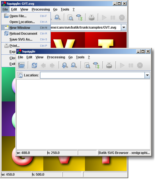Image resolution: width=161 pixels, height=194 pixels.
Task: Click Play button in GVT.svg window toolbar
Action: [x=104, y=18]
